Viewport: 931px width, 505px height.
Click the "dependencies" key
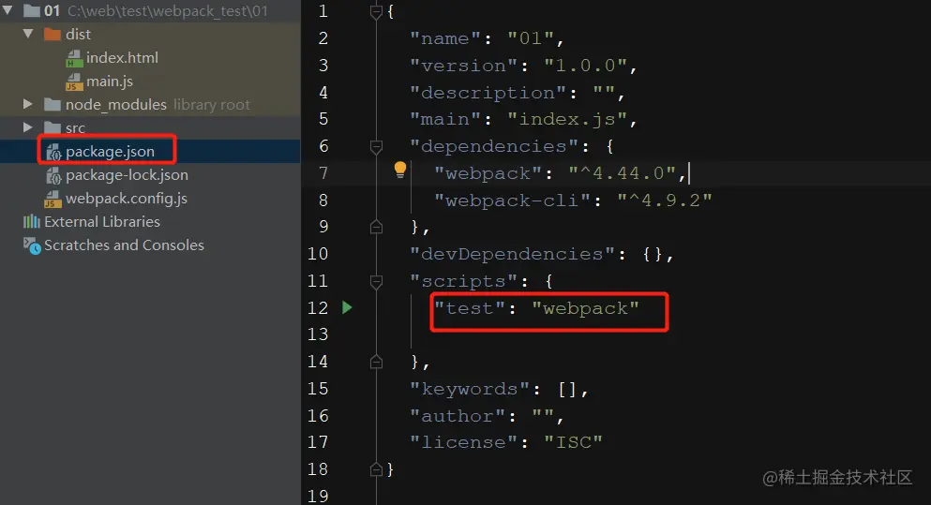click(493, 146)
